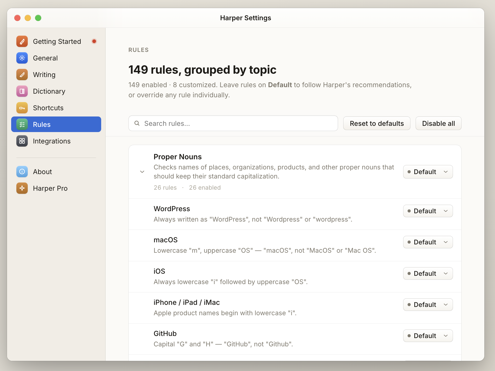The image size is (495, 371).
Task: Click the red notification dot on Getting Started
Action: tap(94, 41)
